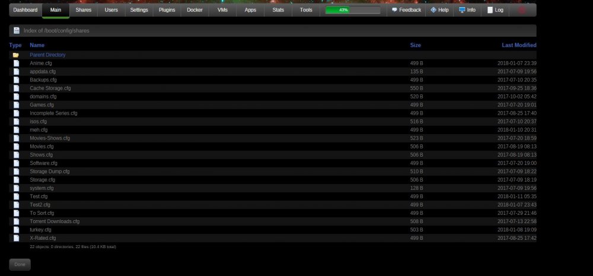Click the 2018-01-11 05:35 modified date
Image resolution: width=593 pixels, height=276 pixels.
517,196
